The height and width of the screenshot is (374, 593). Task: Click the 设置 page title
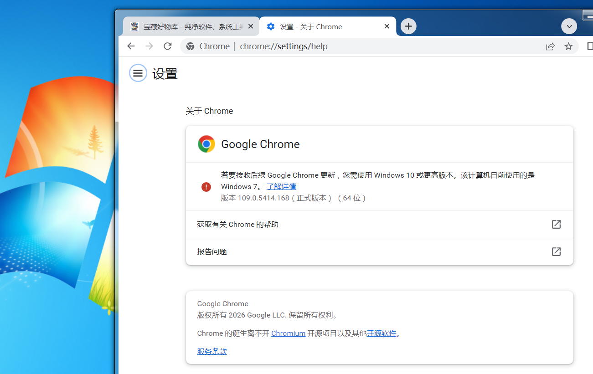click(165, 73)
